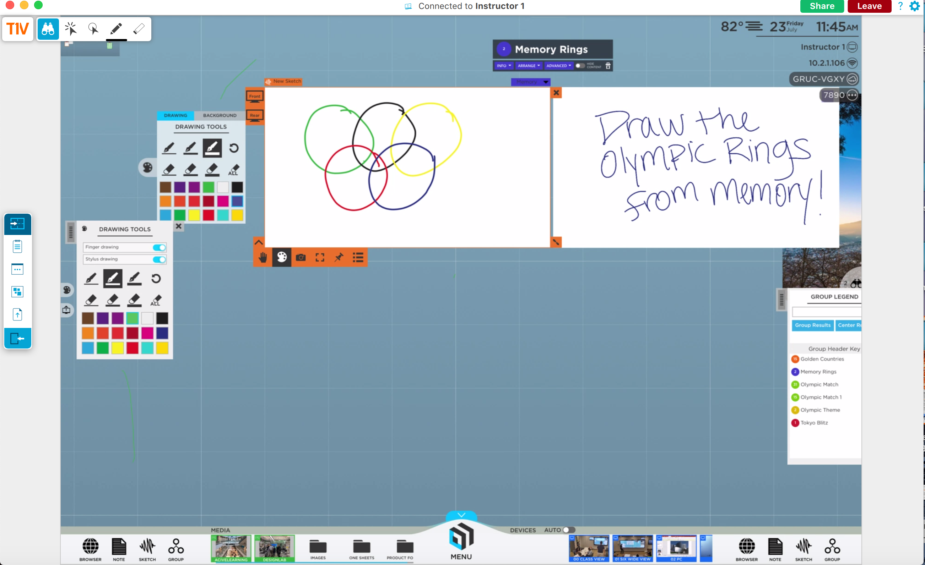925x565 pixels.
Task: Select the pencil annotation tool in top toolbar
Action: point(116,29)
